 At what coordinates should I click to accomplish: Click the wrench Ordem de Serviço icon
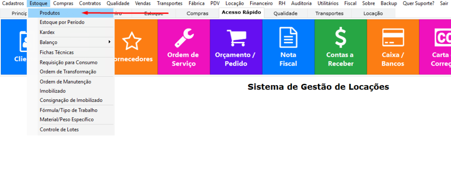pyautogui.click(x=183, y=38)
